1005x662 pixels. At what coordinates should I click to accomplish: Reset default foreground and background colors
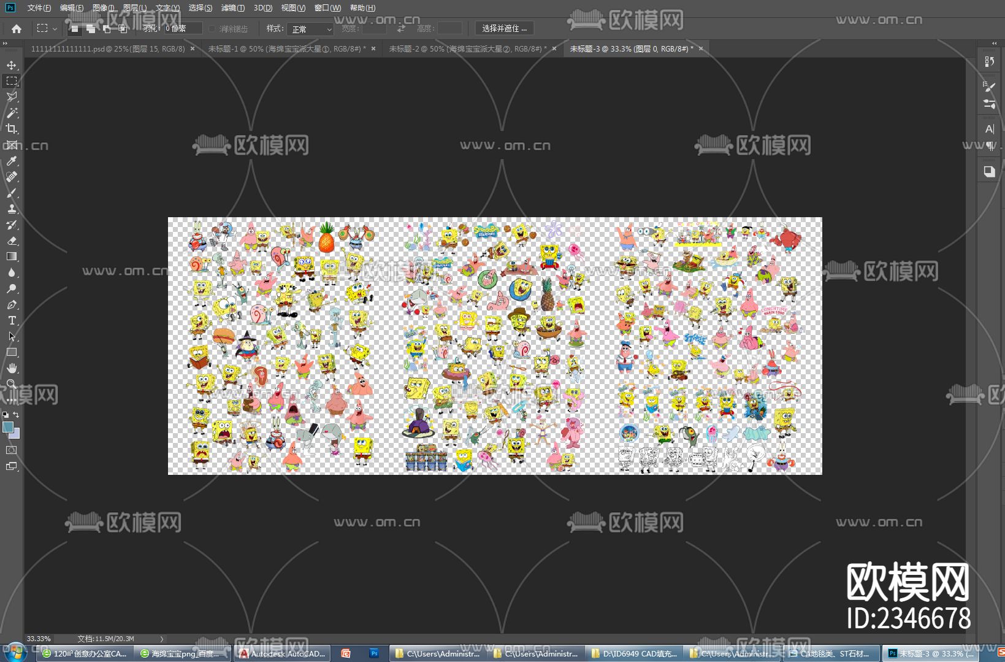coord(6,415)
